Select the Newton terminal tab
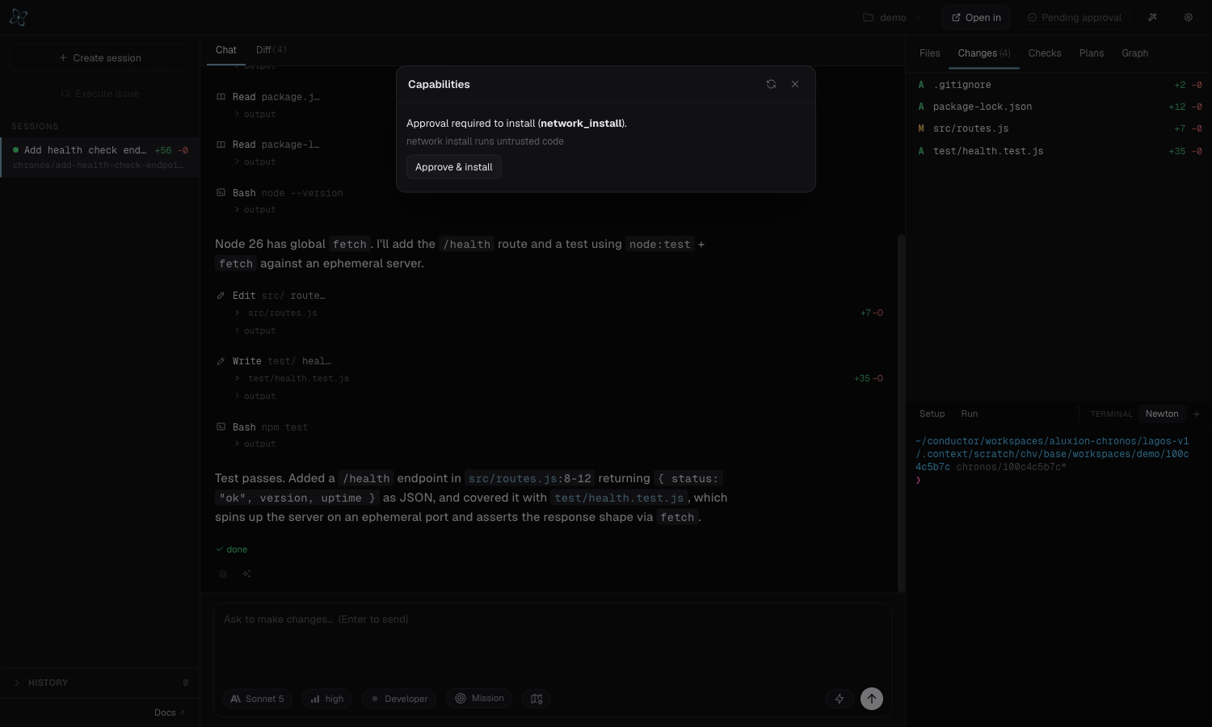The width and height of the screenshot is (1212, 727). [1162, 414]
